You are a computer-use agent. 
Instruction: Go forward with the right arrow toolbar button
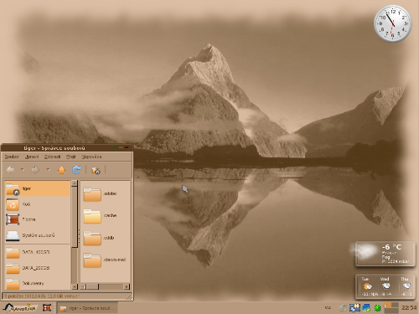(x=35, y=170)
